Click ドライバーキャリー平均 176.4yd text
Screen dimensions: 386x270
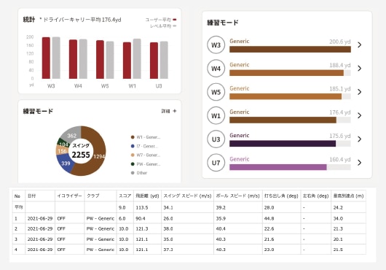click(x=82, y=20)
